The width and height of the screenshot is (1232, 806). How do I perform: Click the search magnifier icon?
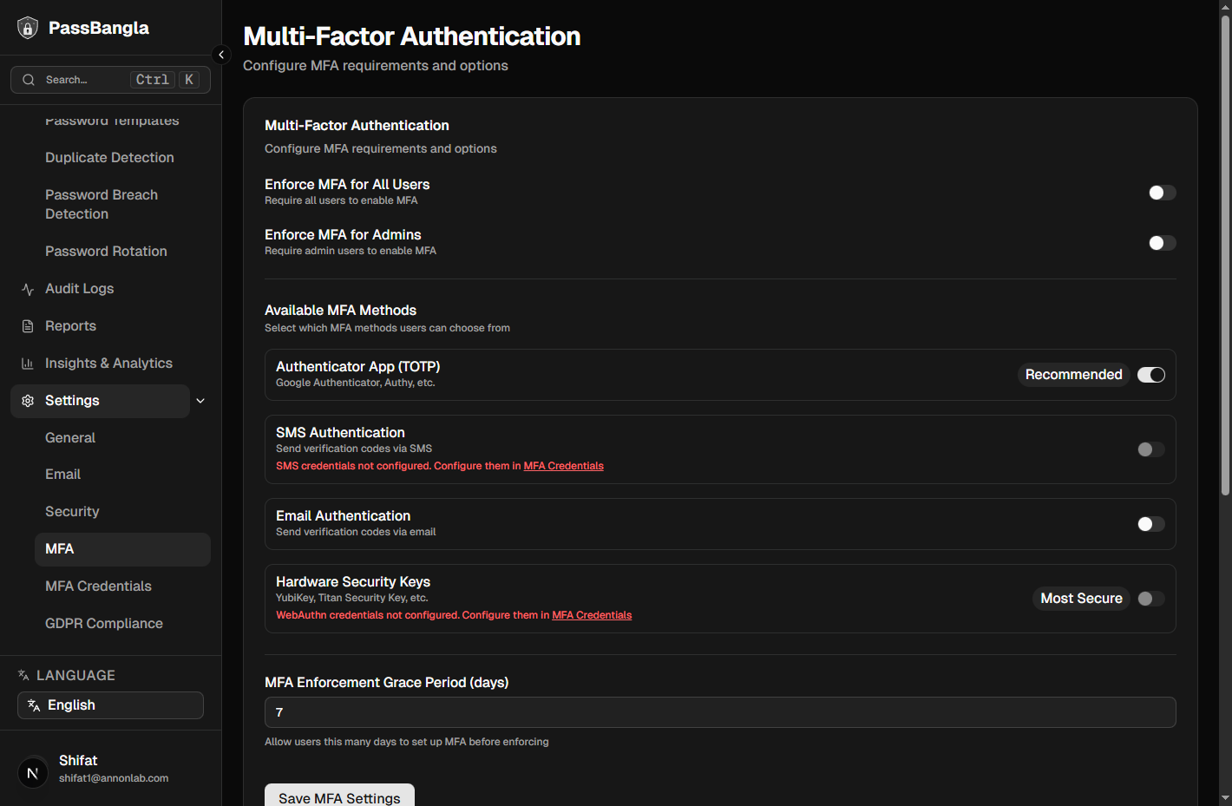[29, 79]
